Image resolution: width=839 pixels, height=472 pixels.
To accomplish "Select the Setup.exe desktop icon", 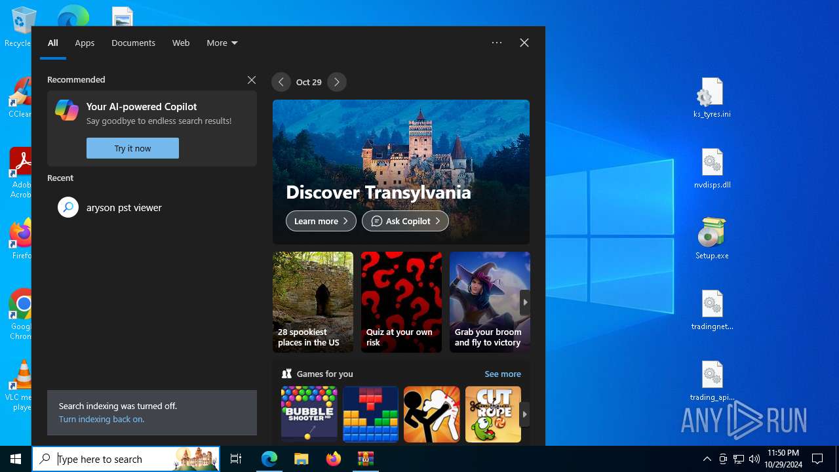I will pos(712,240).
